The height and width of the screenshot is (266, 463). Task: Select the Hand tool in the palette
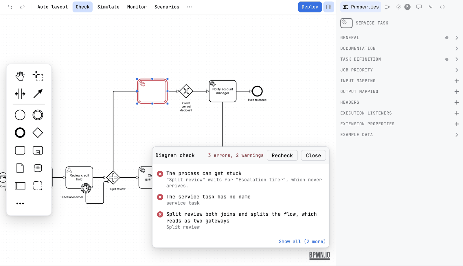click(x=20, y=76)
